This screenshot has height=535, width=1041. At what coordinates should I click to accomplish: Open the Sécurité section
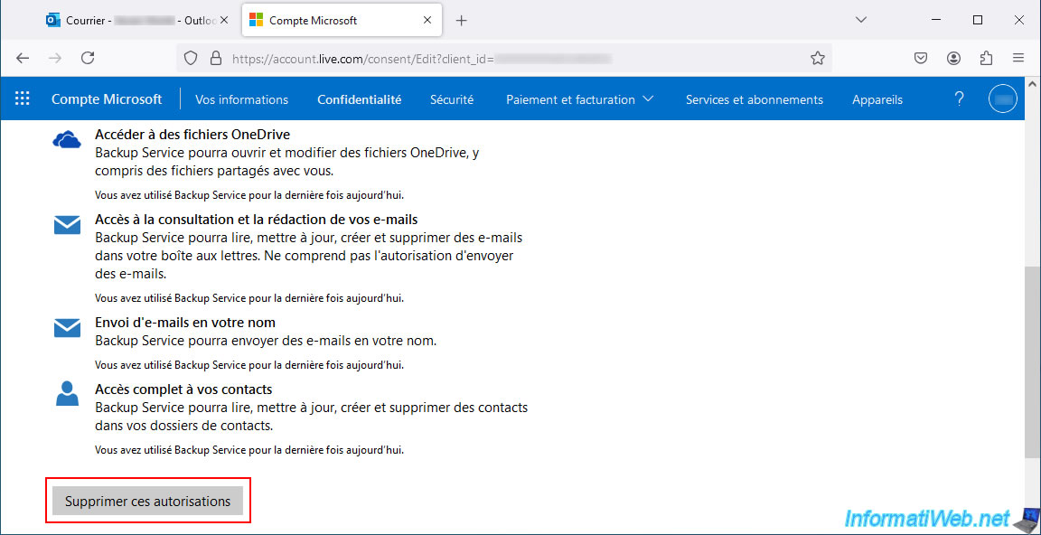(452, 99)
